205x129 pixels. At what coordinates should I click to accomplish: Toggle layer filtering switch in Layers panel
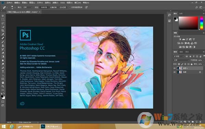204,56
